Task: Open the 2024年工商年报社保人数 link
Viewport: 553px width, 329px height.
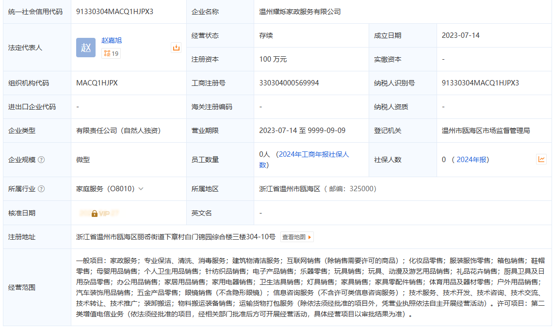Action: pos(304,159)
